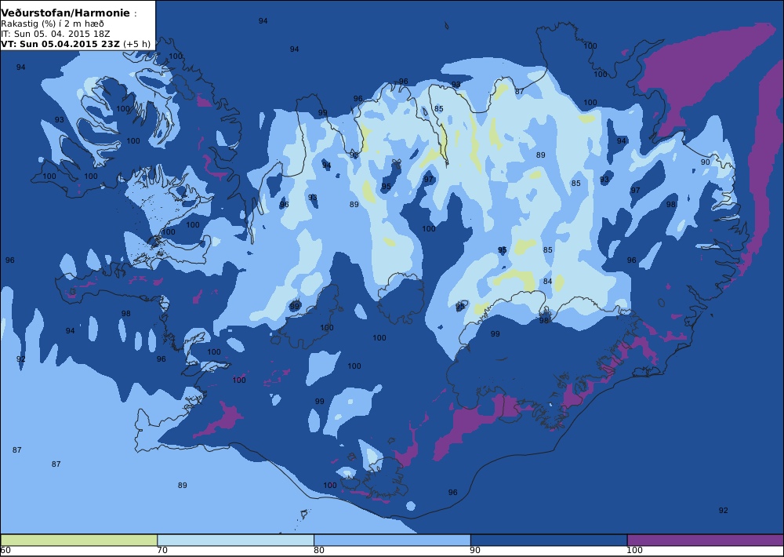
Task: Click the '84' humidity value on the map
Action: [547, 282]
